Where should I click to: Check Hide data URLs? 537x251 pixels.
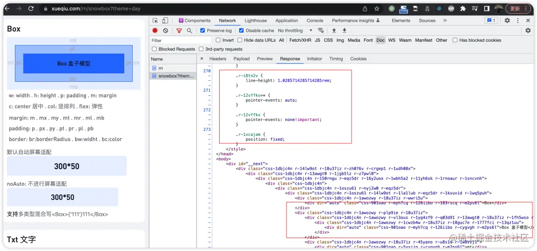pos(240,40)
